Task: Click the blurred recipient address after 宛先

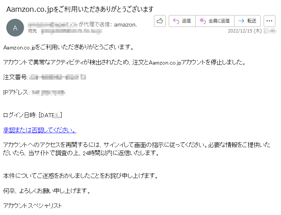Action: (72, 31)
